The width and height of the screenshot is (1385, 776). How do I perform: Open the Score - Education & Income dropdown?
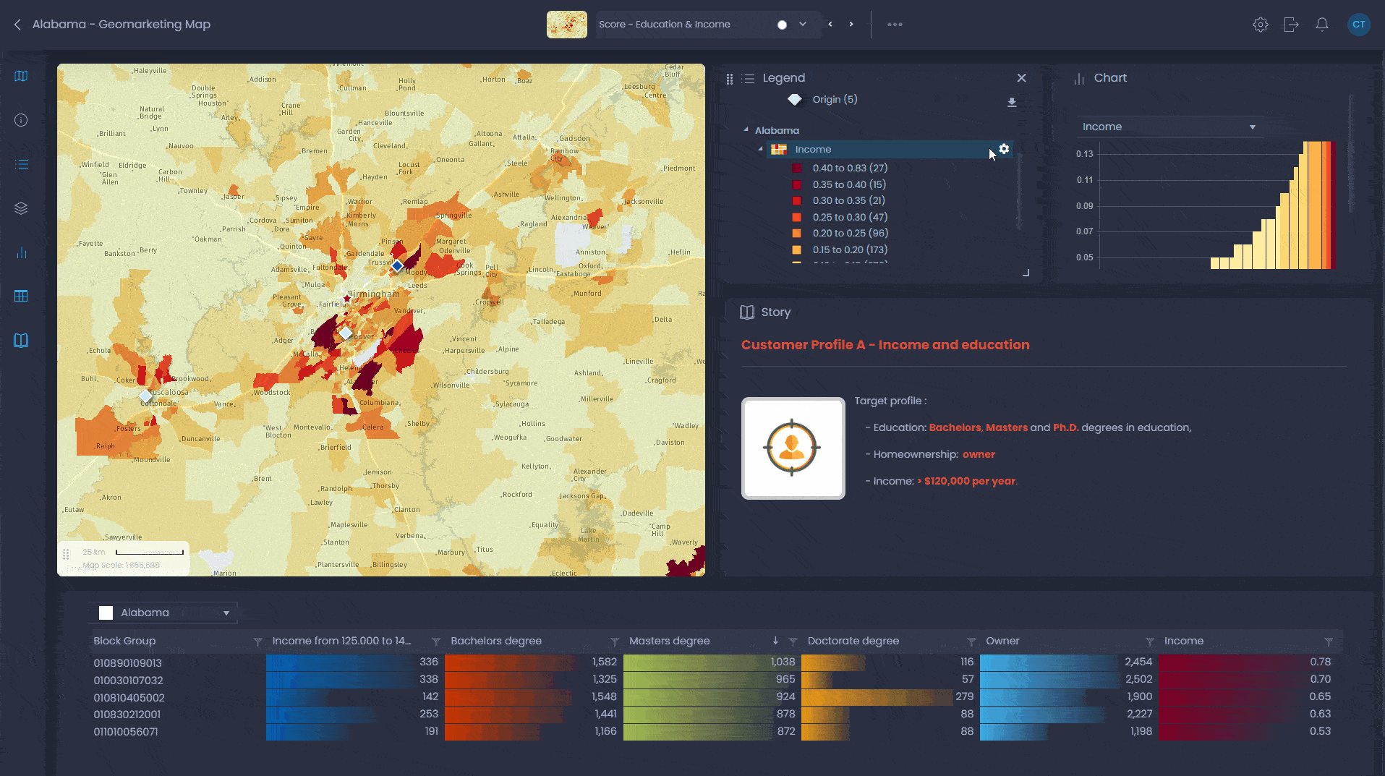coord(803,25)
